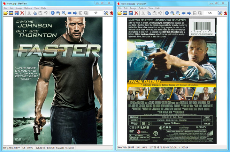Open Options menu in folder.jpg window
The image size is (230, 152).
[28, 8]
